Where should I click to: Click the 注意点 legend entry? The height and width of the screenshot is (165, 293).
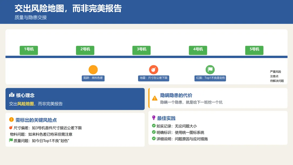[274, 76]
